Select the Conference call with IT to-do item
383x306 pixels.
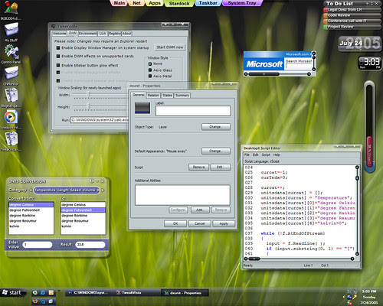352,21
